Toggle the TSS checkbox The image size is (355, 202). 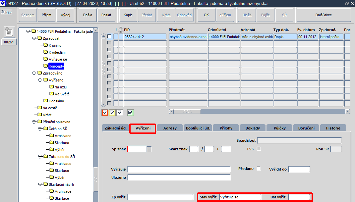pyautogui.click(x=259, y=149)
